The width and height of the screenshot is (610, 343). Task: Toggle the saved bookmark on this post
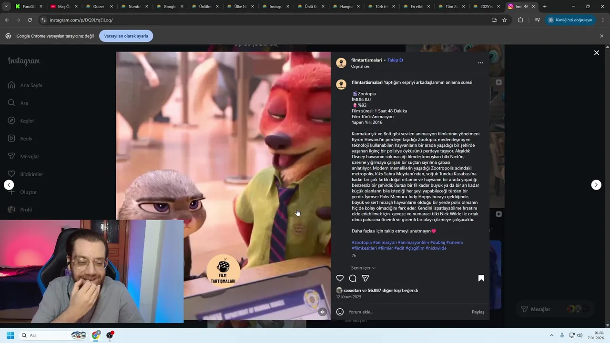(x=481, y=278)
